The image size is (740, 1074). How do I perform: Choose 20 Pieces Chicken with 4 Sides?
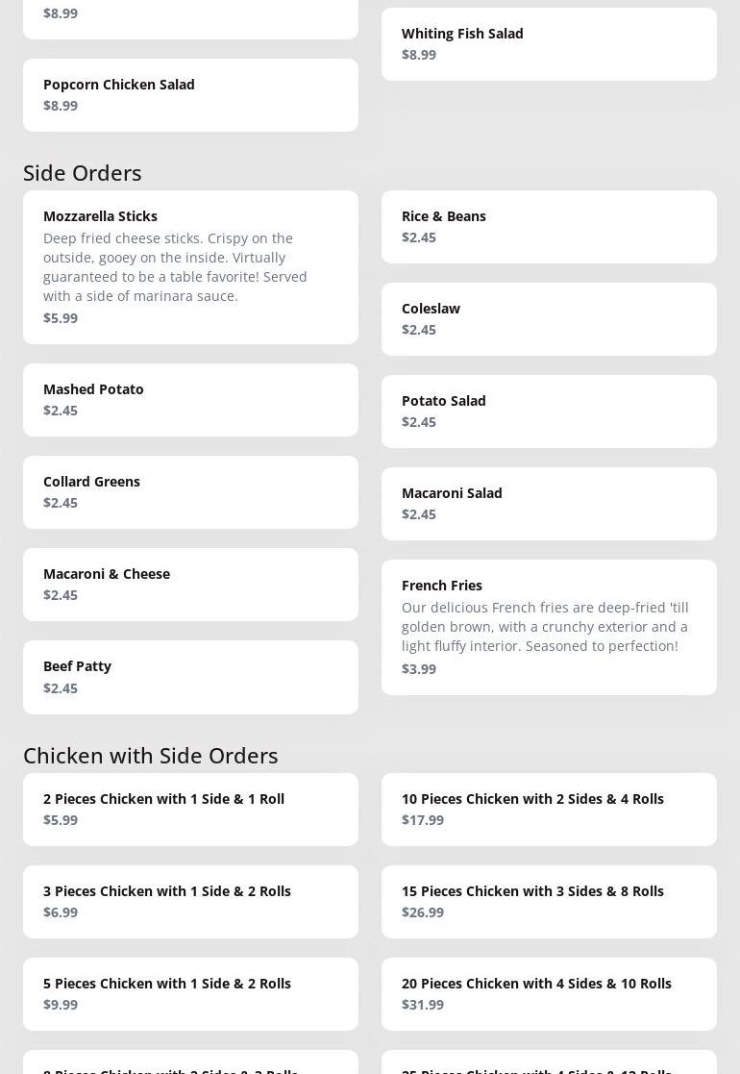tap(549, 993)
